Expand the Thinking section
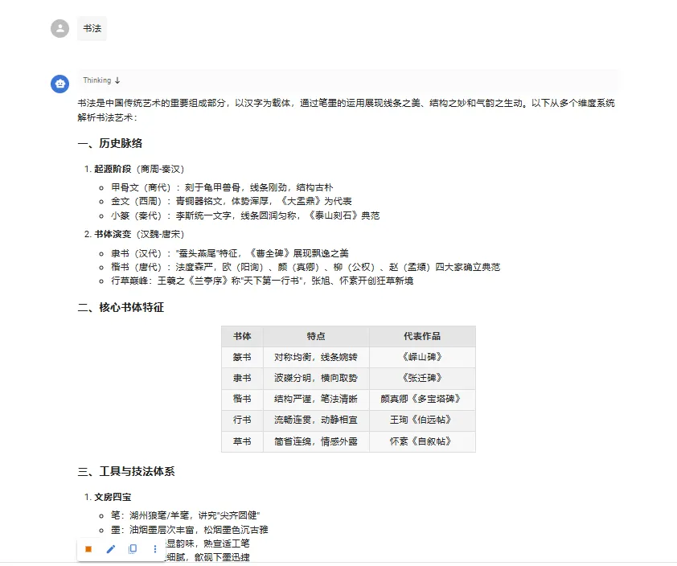The image size is (677, 566). [x=101, y=80]
